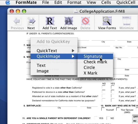Check YES for declared nonresidence question
The image size is (138, 124).
tap(112, 100)
